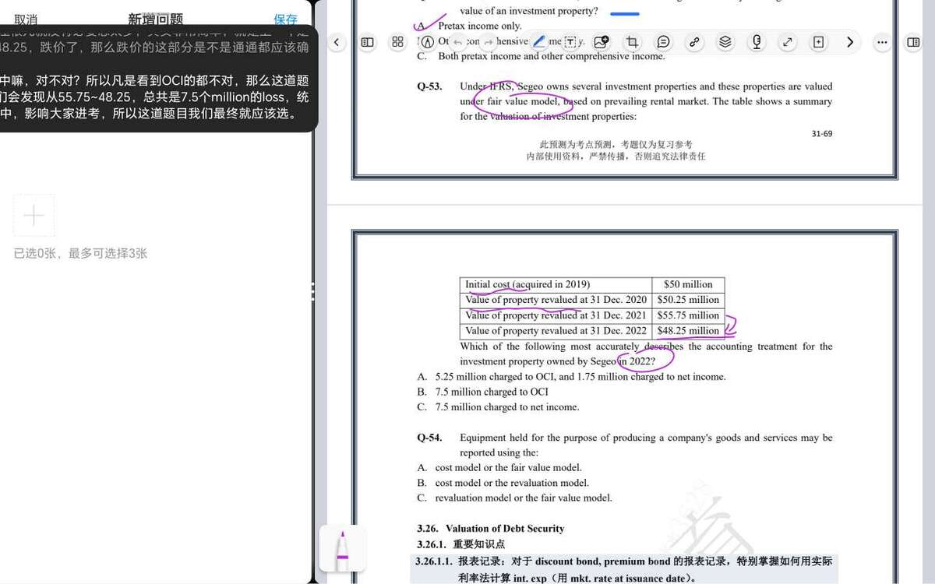Click the 新增问题 title
Viewport: 935px width, 584px height.
tap(156, 19)
